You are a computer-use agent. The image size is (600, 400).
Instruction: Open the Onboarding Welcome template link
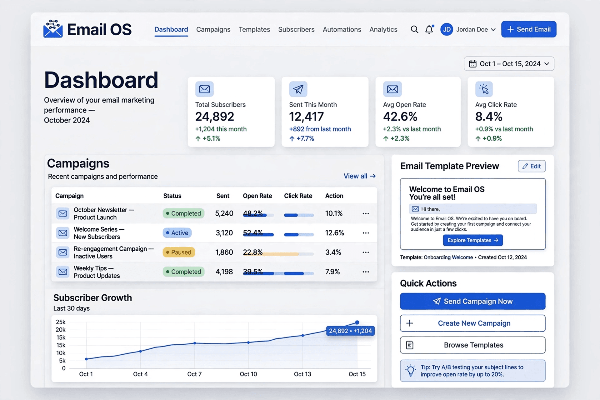(x=448, y=257)
